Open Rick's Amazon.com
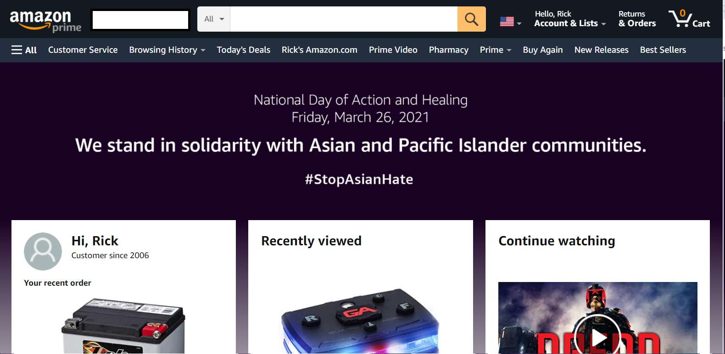 tap(319, 50)
